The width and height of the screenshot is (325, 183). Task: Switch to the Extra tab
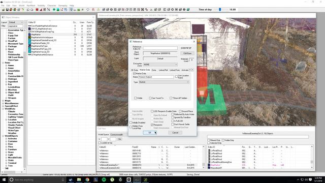click(154, 70)
